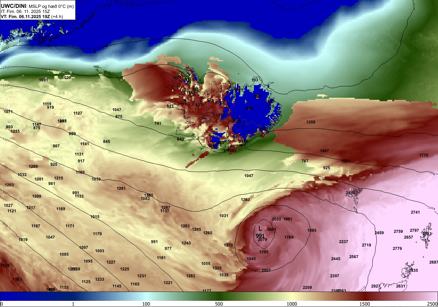Click the height value 1263
Viewport: 438px width, 307px height.
click(9, 185)
